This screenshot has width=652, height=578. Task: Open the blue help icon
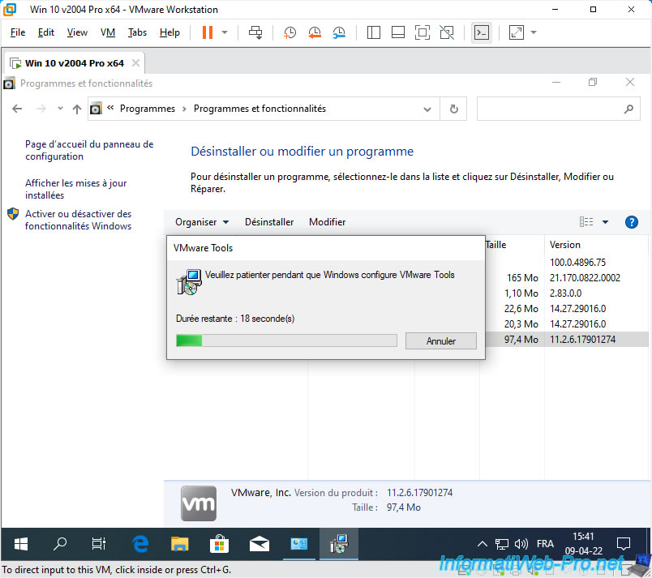click(631, 222)
